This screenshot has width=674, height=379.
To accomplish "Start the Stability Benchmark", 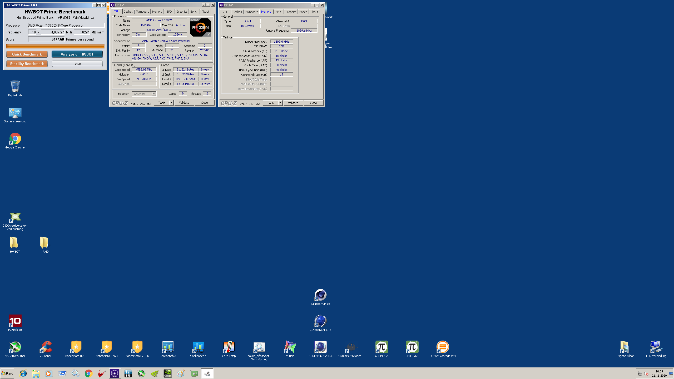I will (x=27, y=64).
